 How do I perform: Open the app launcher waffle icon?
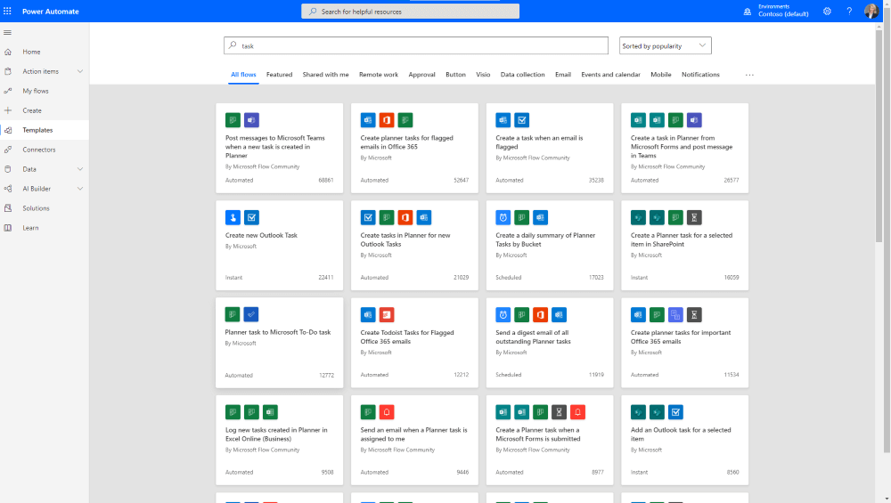(8, 12)
